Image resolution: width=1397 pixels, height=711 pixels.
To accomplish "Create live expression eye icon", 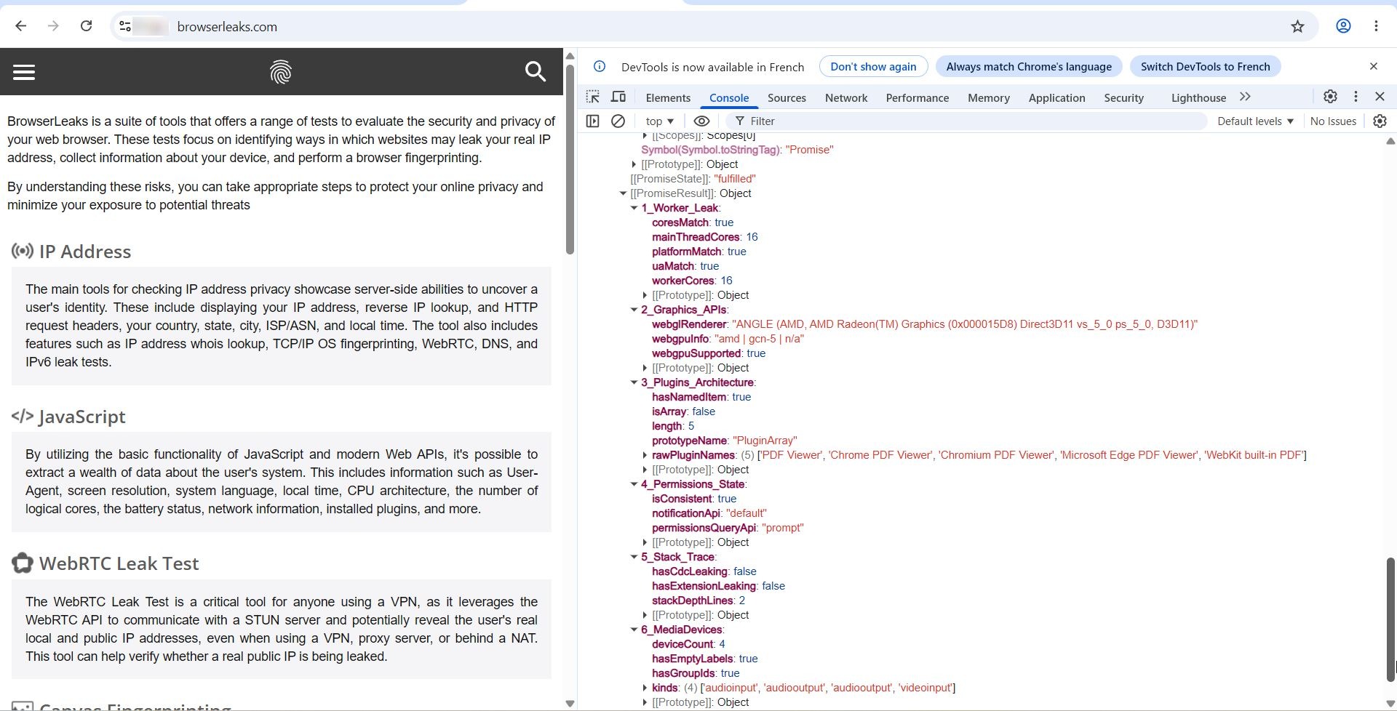I will [701, 121].
